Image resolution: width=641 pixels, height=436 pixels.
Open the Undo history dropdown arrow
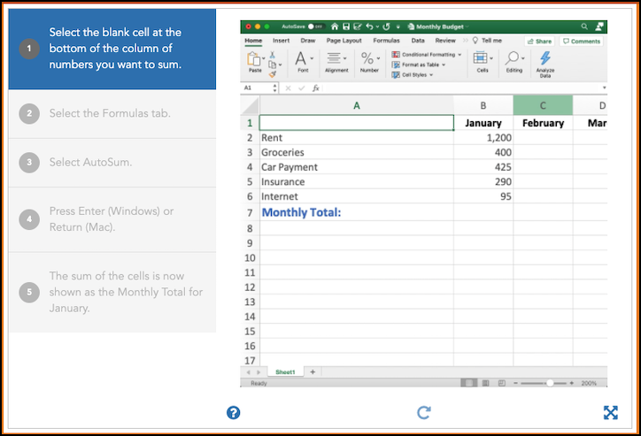377,27
